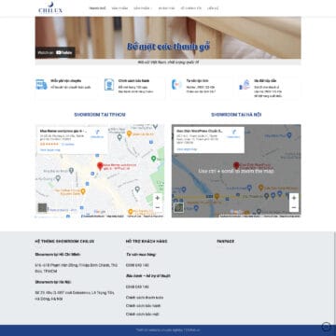
Task: Zoom out on the Hà Nội map
Action: click(294, 207)
